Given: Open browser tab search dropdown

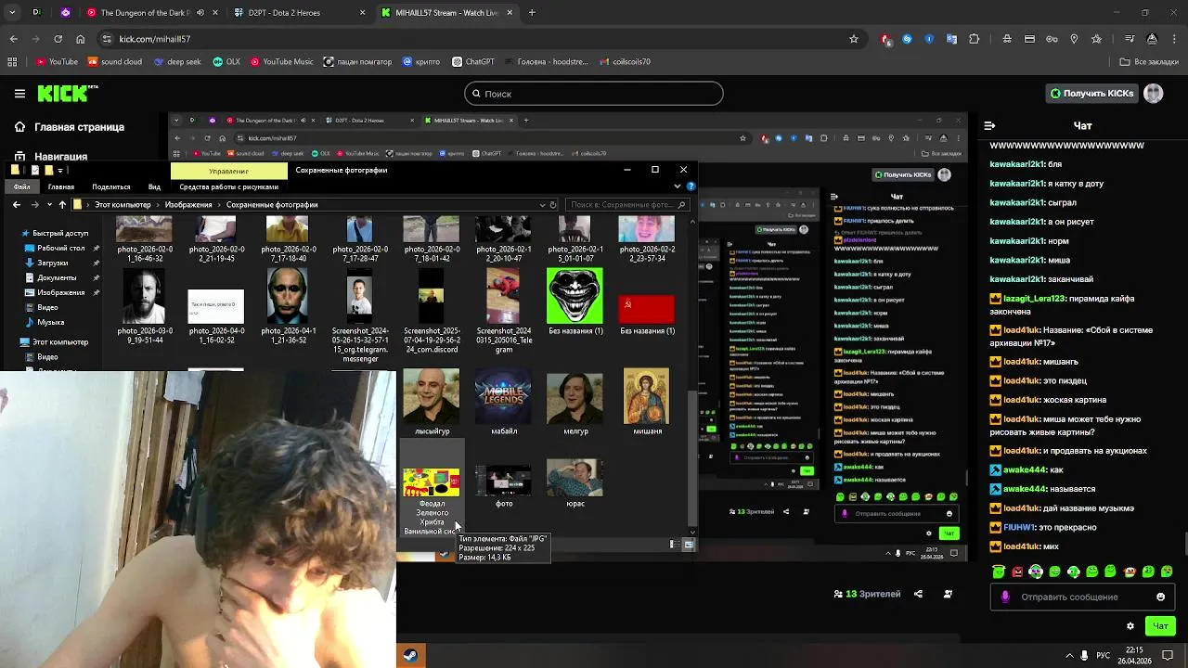Looking at the screenshot, I should click(x=13, y=13).
